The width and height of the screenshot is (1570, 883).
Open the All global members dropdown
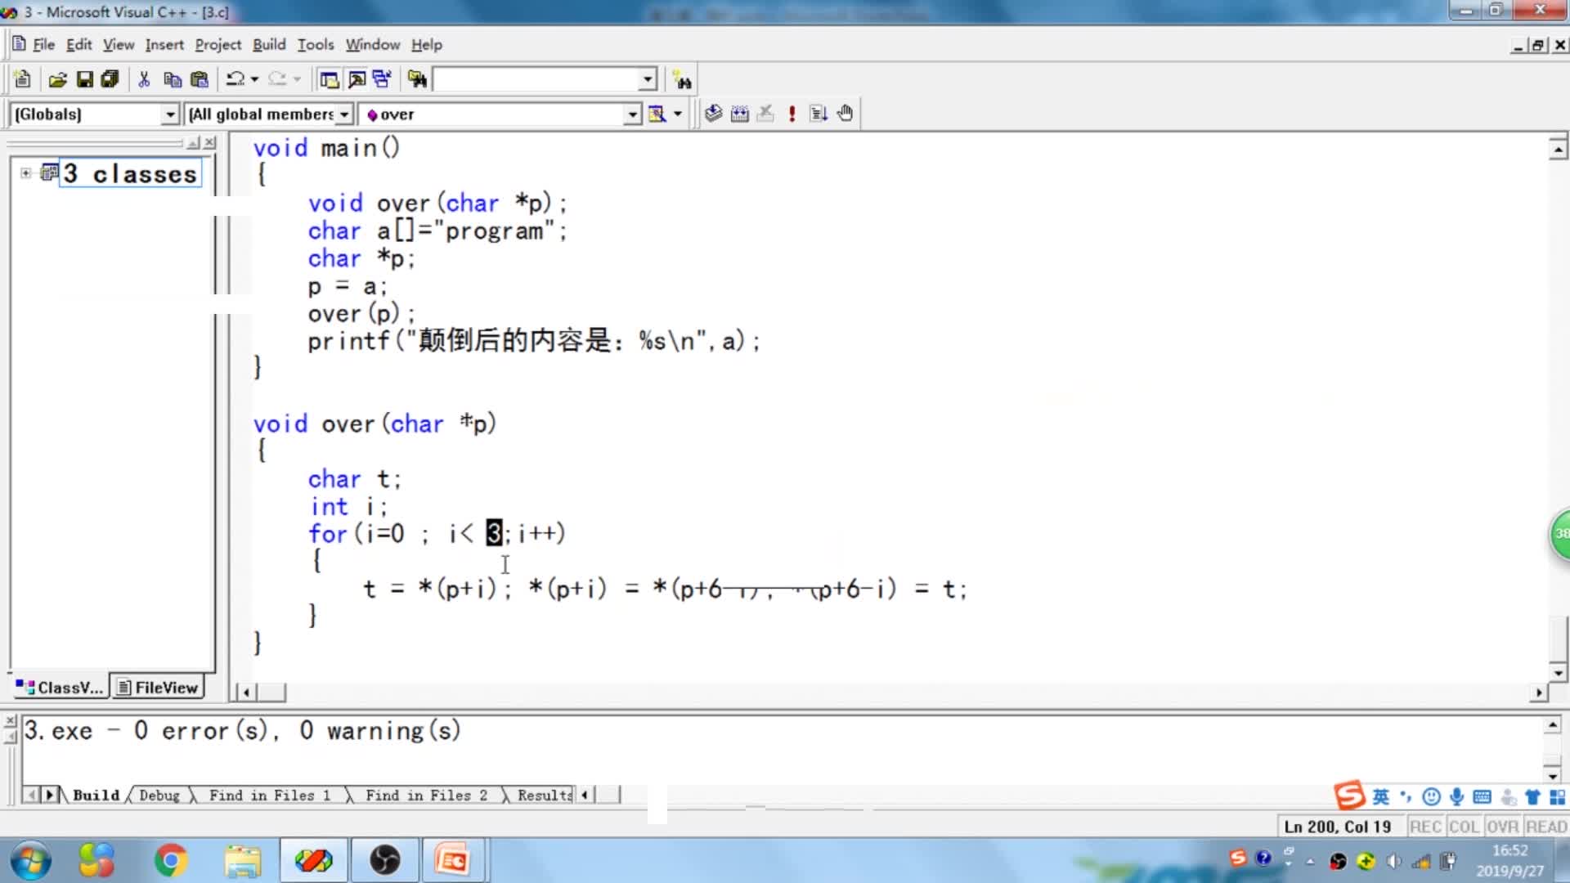click(344, 114)
